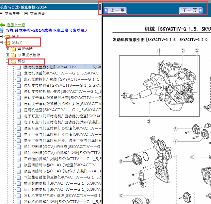Open 发动机支座的拆卸/组装 document

(63, 195)
